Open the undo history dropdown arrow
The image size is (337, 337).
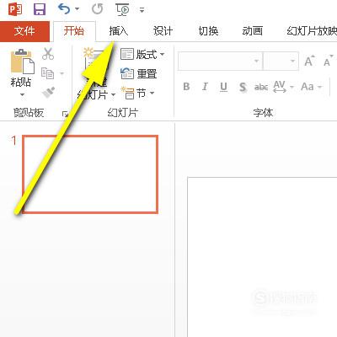tap(78, 9)
